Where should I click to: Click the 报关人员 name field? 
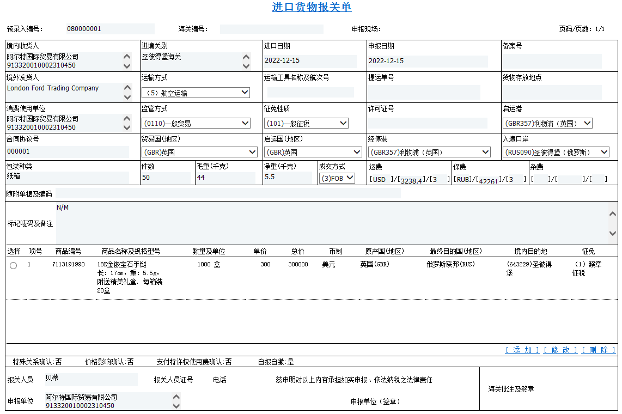[90, 378]
